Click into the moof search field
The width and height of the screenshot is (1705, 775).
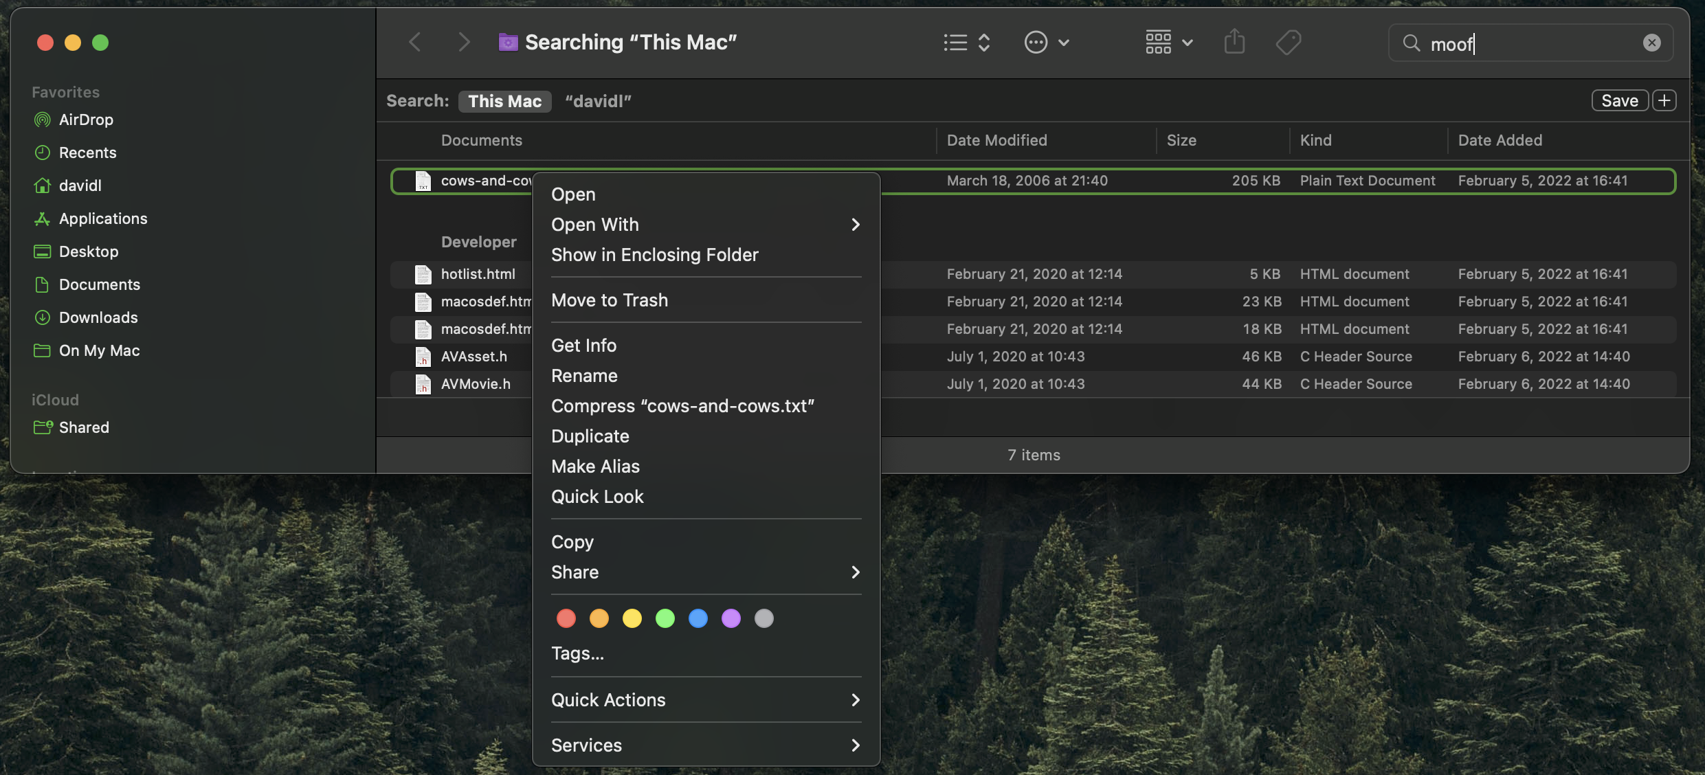[x=1530, y=43]
